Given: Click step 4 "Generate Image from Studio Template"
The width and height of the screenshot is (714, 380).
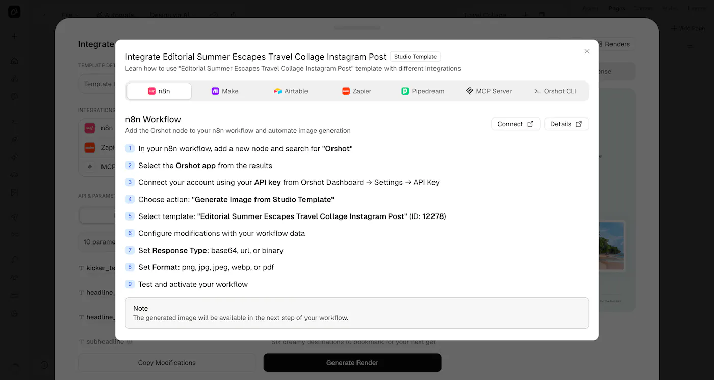Looking at the screenshot, I should tap(236, 199).
